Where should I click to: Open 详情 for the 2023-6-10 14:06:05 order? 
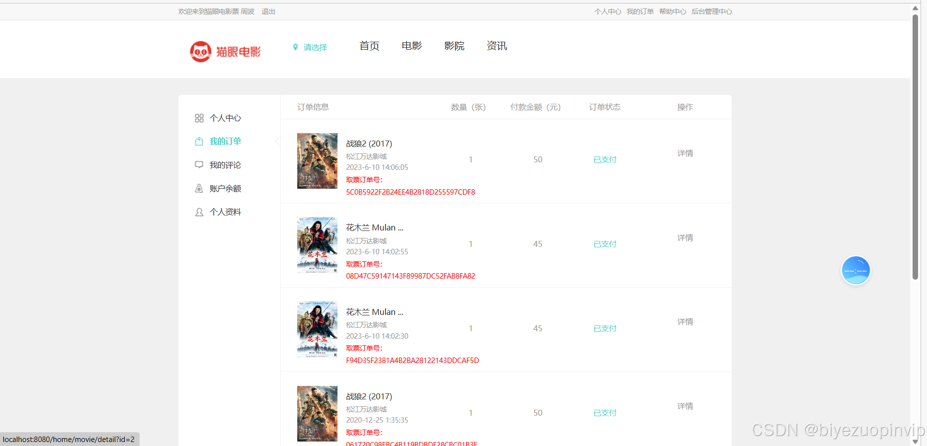[685, 153]
